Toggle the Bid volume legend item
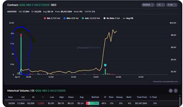This screenshot has width=183, height=107. click(x=52, y=18)
